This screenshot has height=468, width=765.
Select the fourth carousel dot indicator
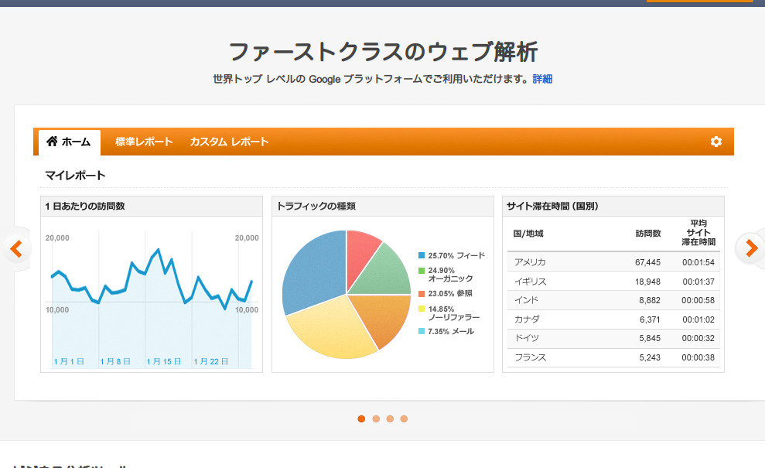tap(404, 418)
